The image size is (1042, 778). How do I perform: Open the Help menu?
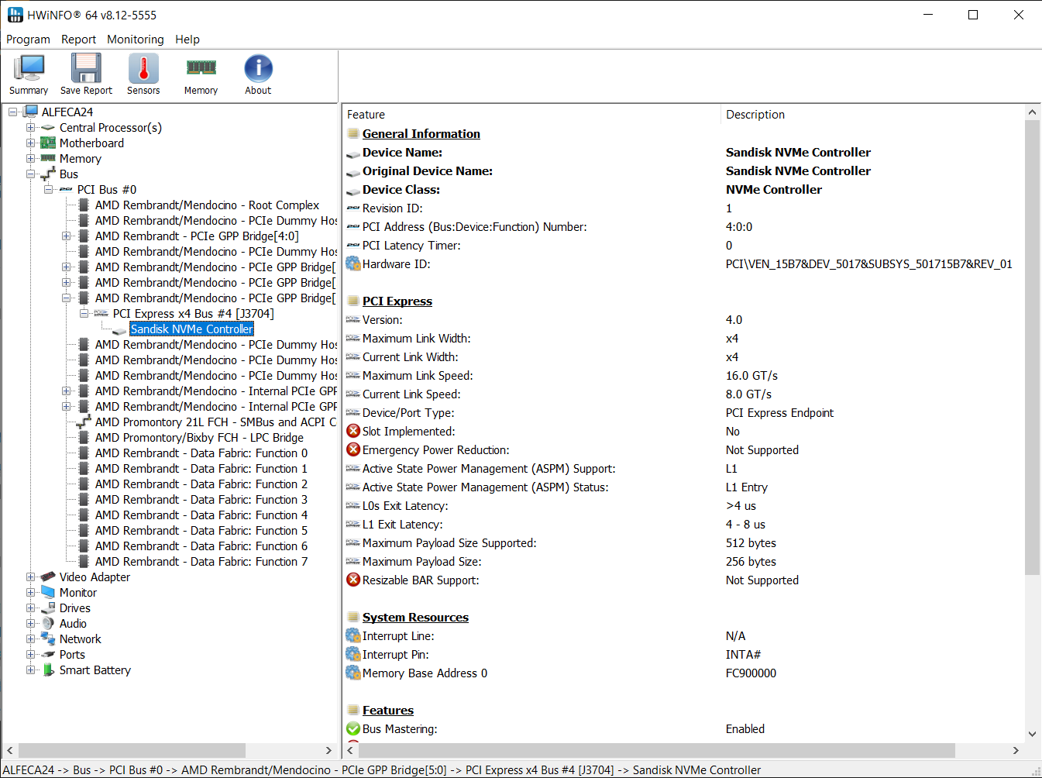coord(187,39)
